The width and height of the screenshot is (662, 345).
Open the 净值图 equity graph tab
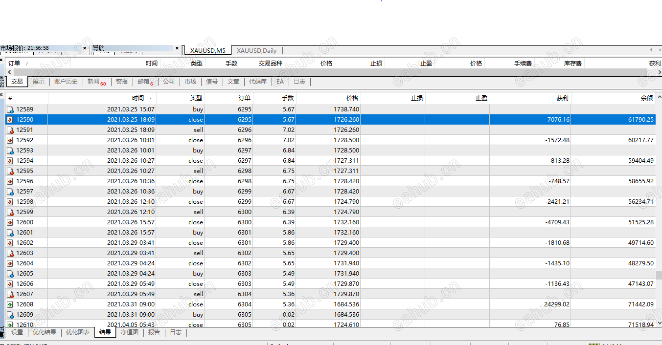(x=130, y=332)
